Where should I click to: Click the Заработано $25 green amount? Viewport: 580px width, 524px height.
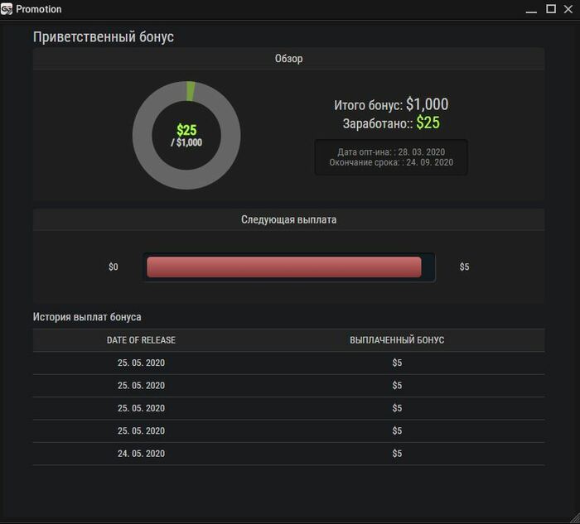coord(428,123)
